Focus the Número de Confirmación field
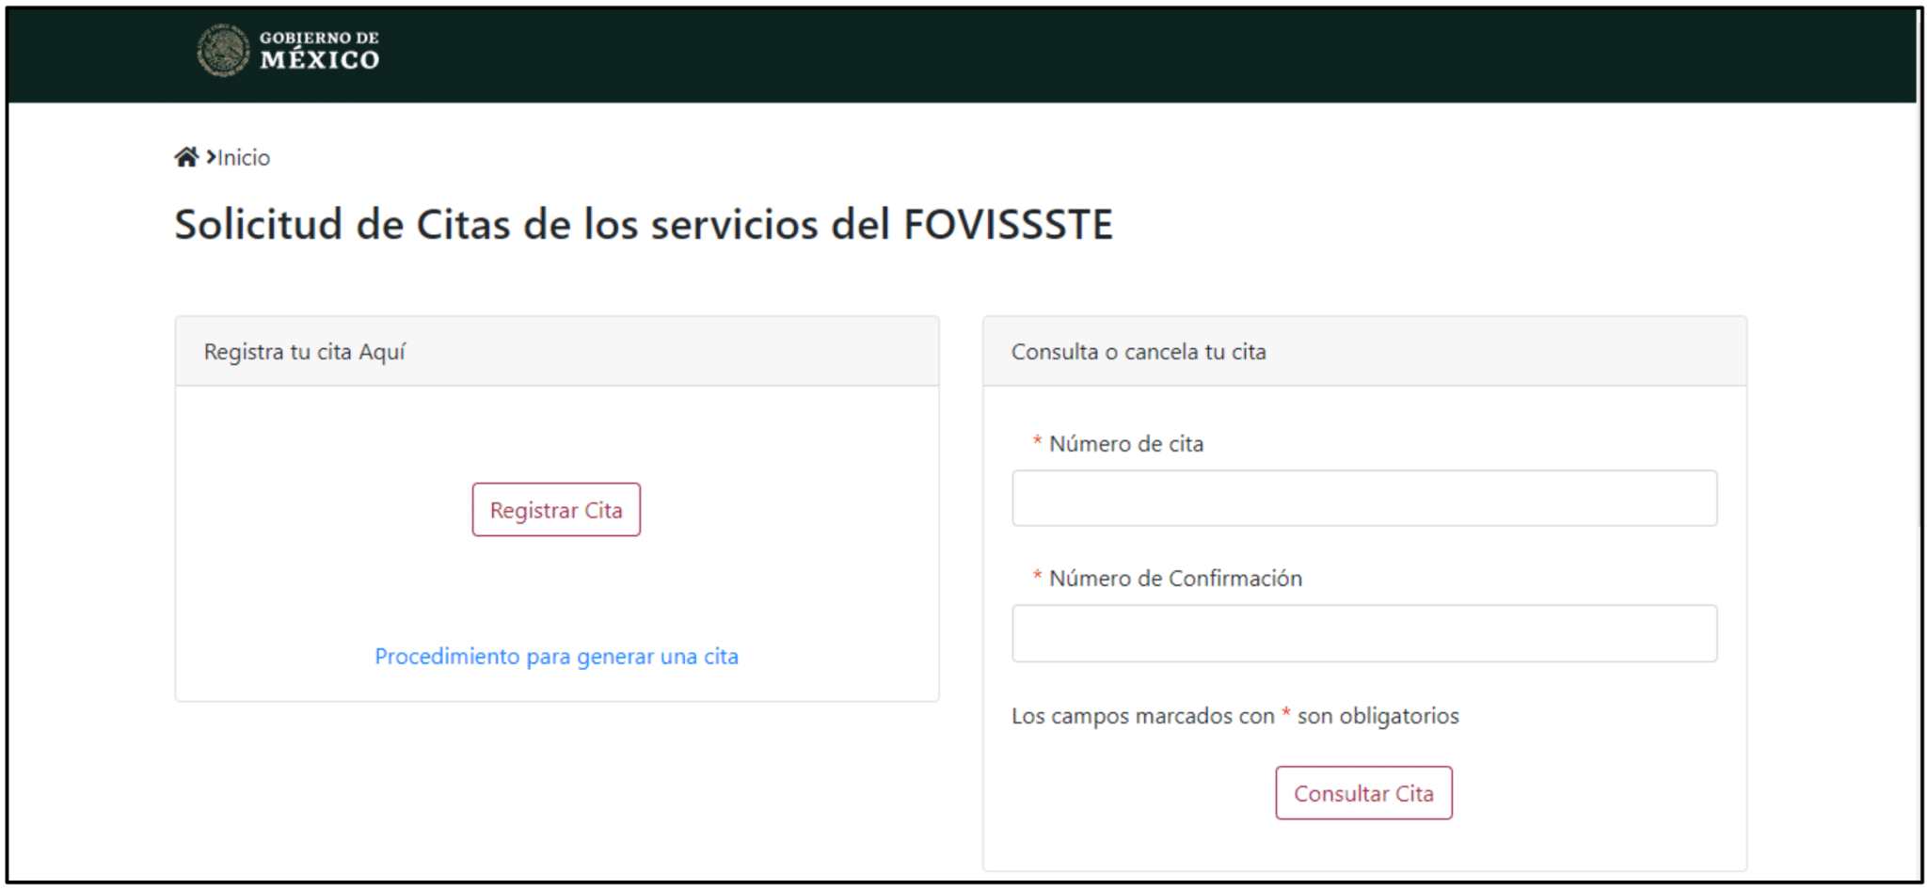Screen dimensions: 1927x890 click(1364, 633)
